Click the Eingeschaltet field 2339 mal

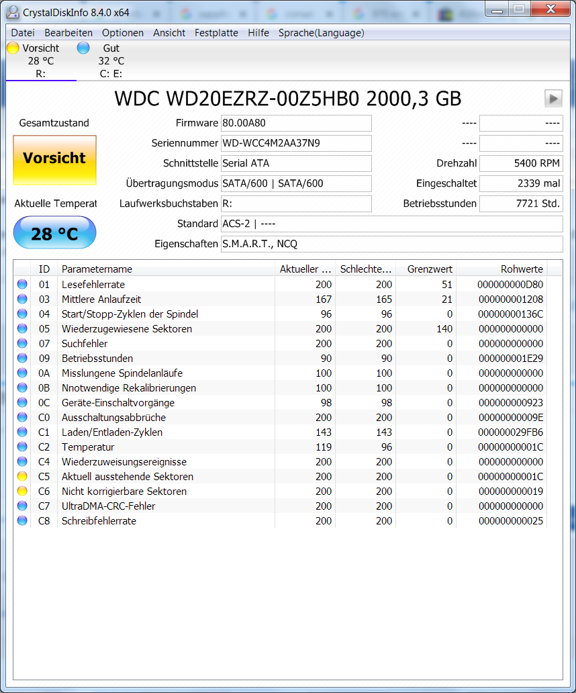pos(521,183)
